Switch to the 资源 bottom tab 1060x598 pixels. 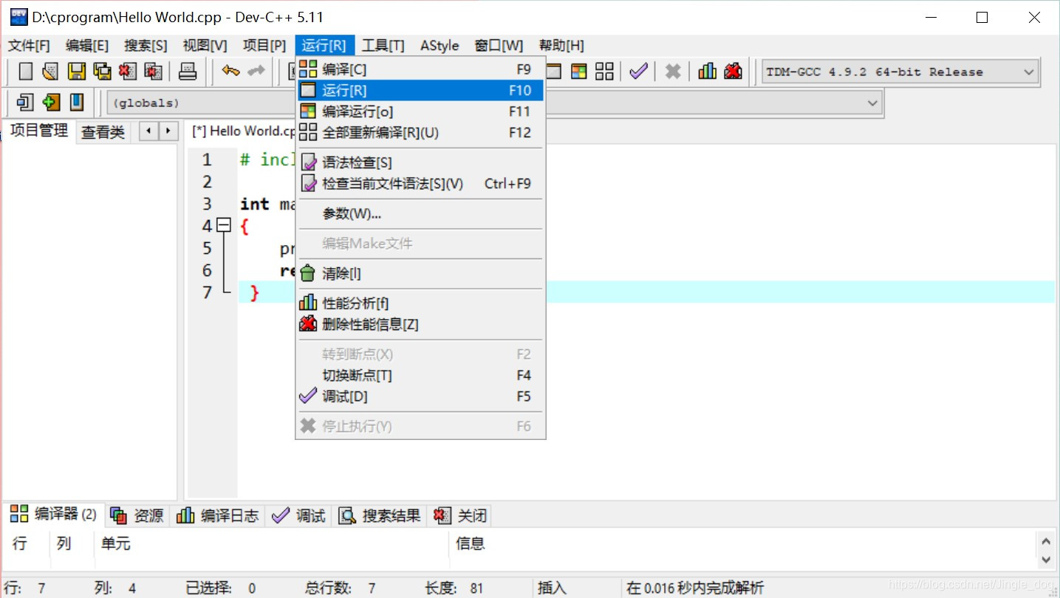[137, 515]
